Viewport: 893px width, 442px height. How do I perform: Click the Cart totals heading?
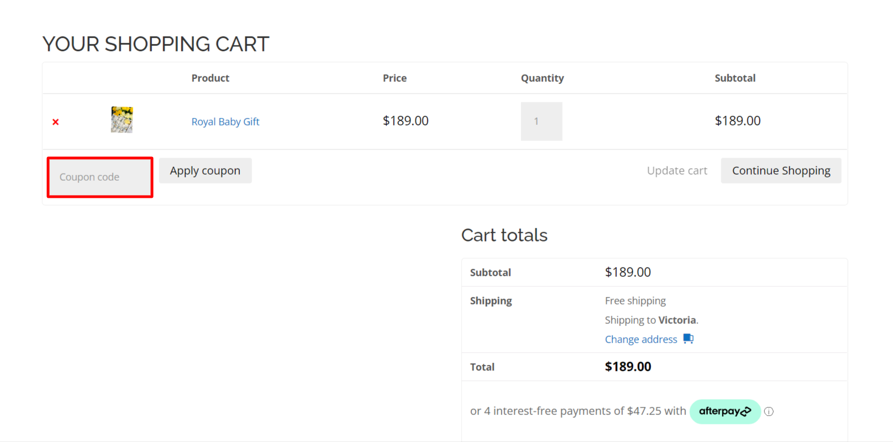click(504, 235)
